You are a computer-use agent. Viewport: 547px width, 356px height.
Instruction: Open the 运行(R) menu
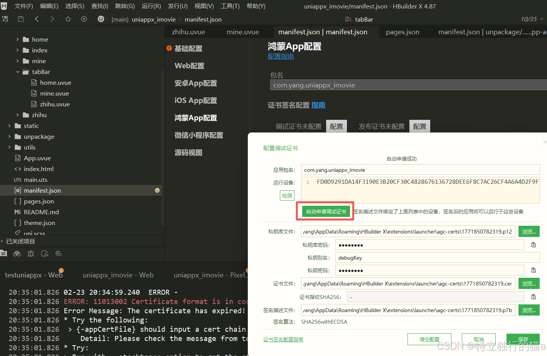pos(151,6)
